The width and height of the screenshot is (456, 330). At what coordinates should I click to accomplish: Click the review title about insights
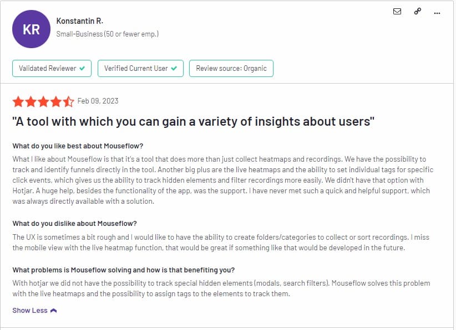[194, 122]
